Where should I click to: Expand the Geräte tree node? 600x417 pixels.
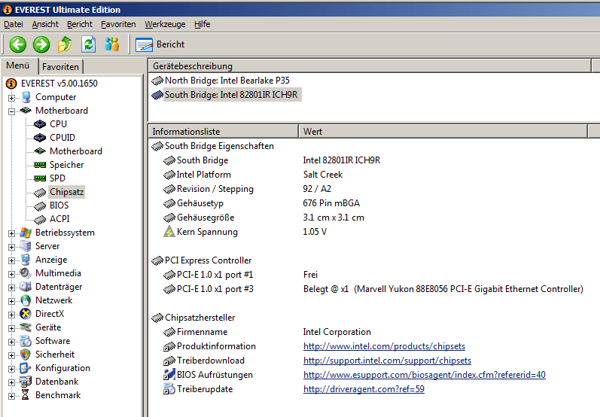pyautogui.click(x=11, y=328)
